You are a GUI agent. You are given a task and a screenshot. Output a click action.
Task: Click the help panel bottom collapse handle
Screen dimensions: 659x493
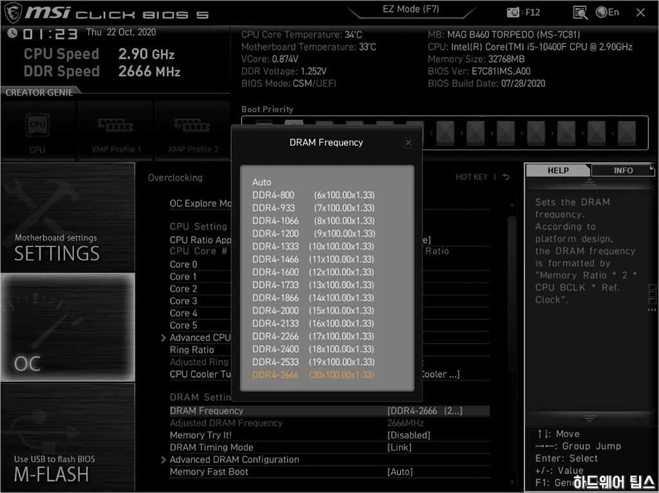589,418
